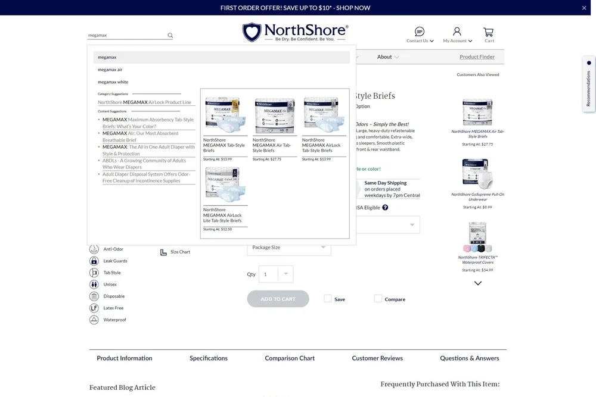Switch to Product Information tab

pos(125,358)
